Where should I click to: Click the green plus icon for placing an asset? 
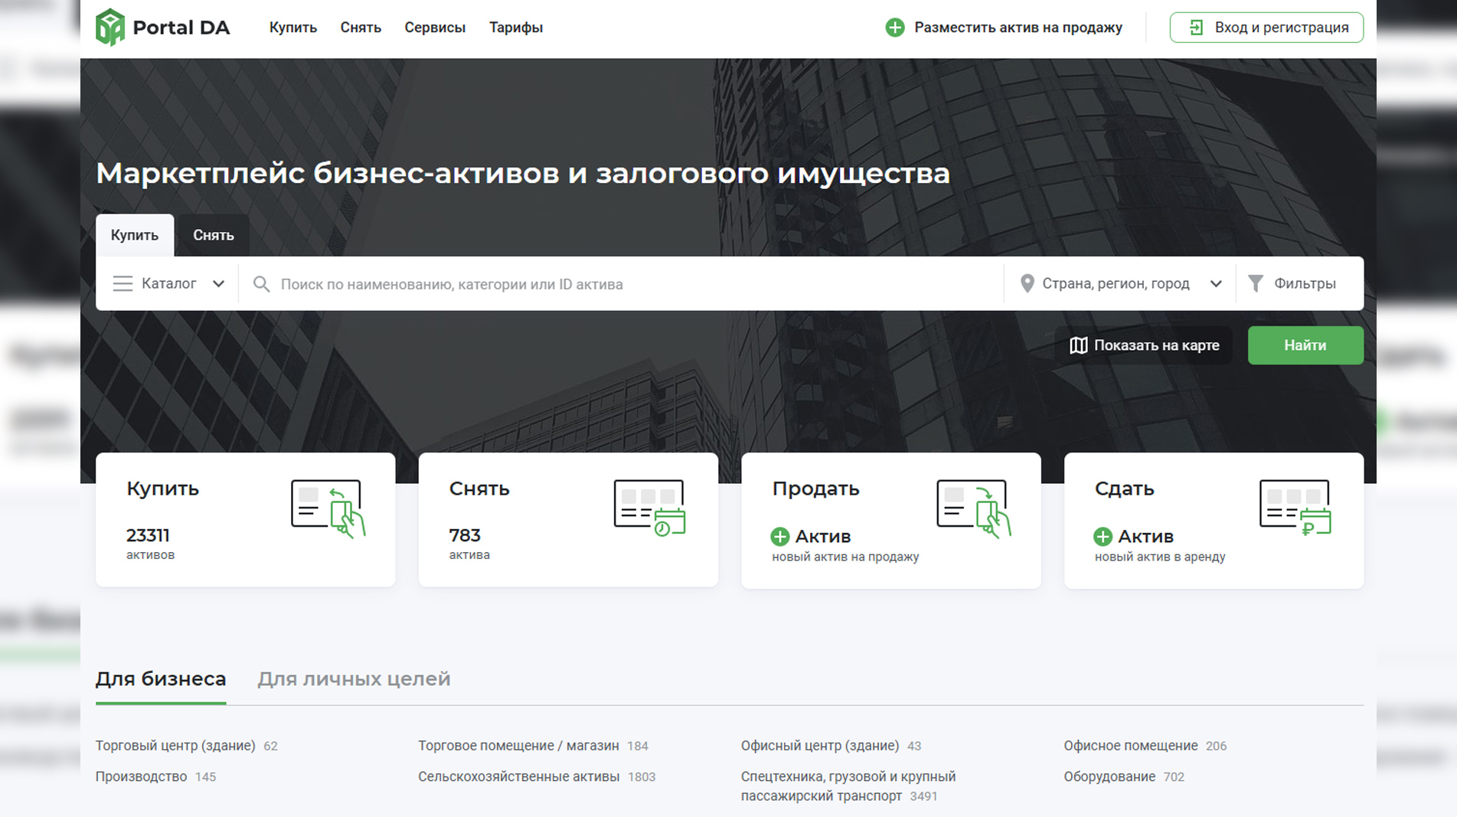[x=894, y=28]
